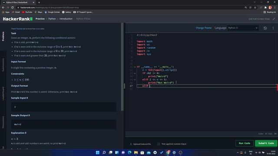Image resolution: width=278 pixels, height=156 pixels.
Task: Click the Submit Code button
Action: click(x=266, y=143)
